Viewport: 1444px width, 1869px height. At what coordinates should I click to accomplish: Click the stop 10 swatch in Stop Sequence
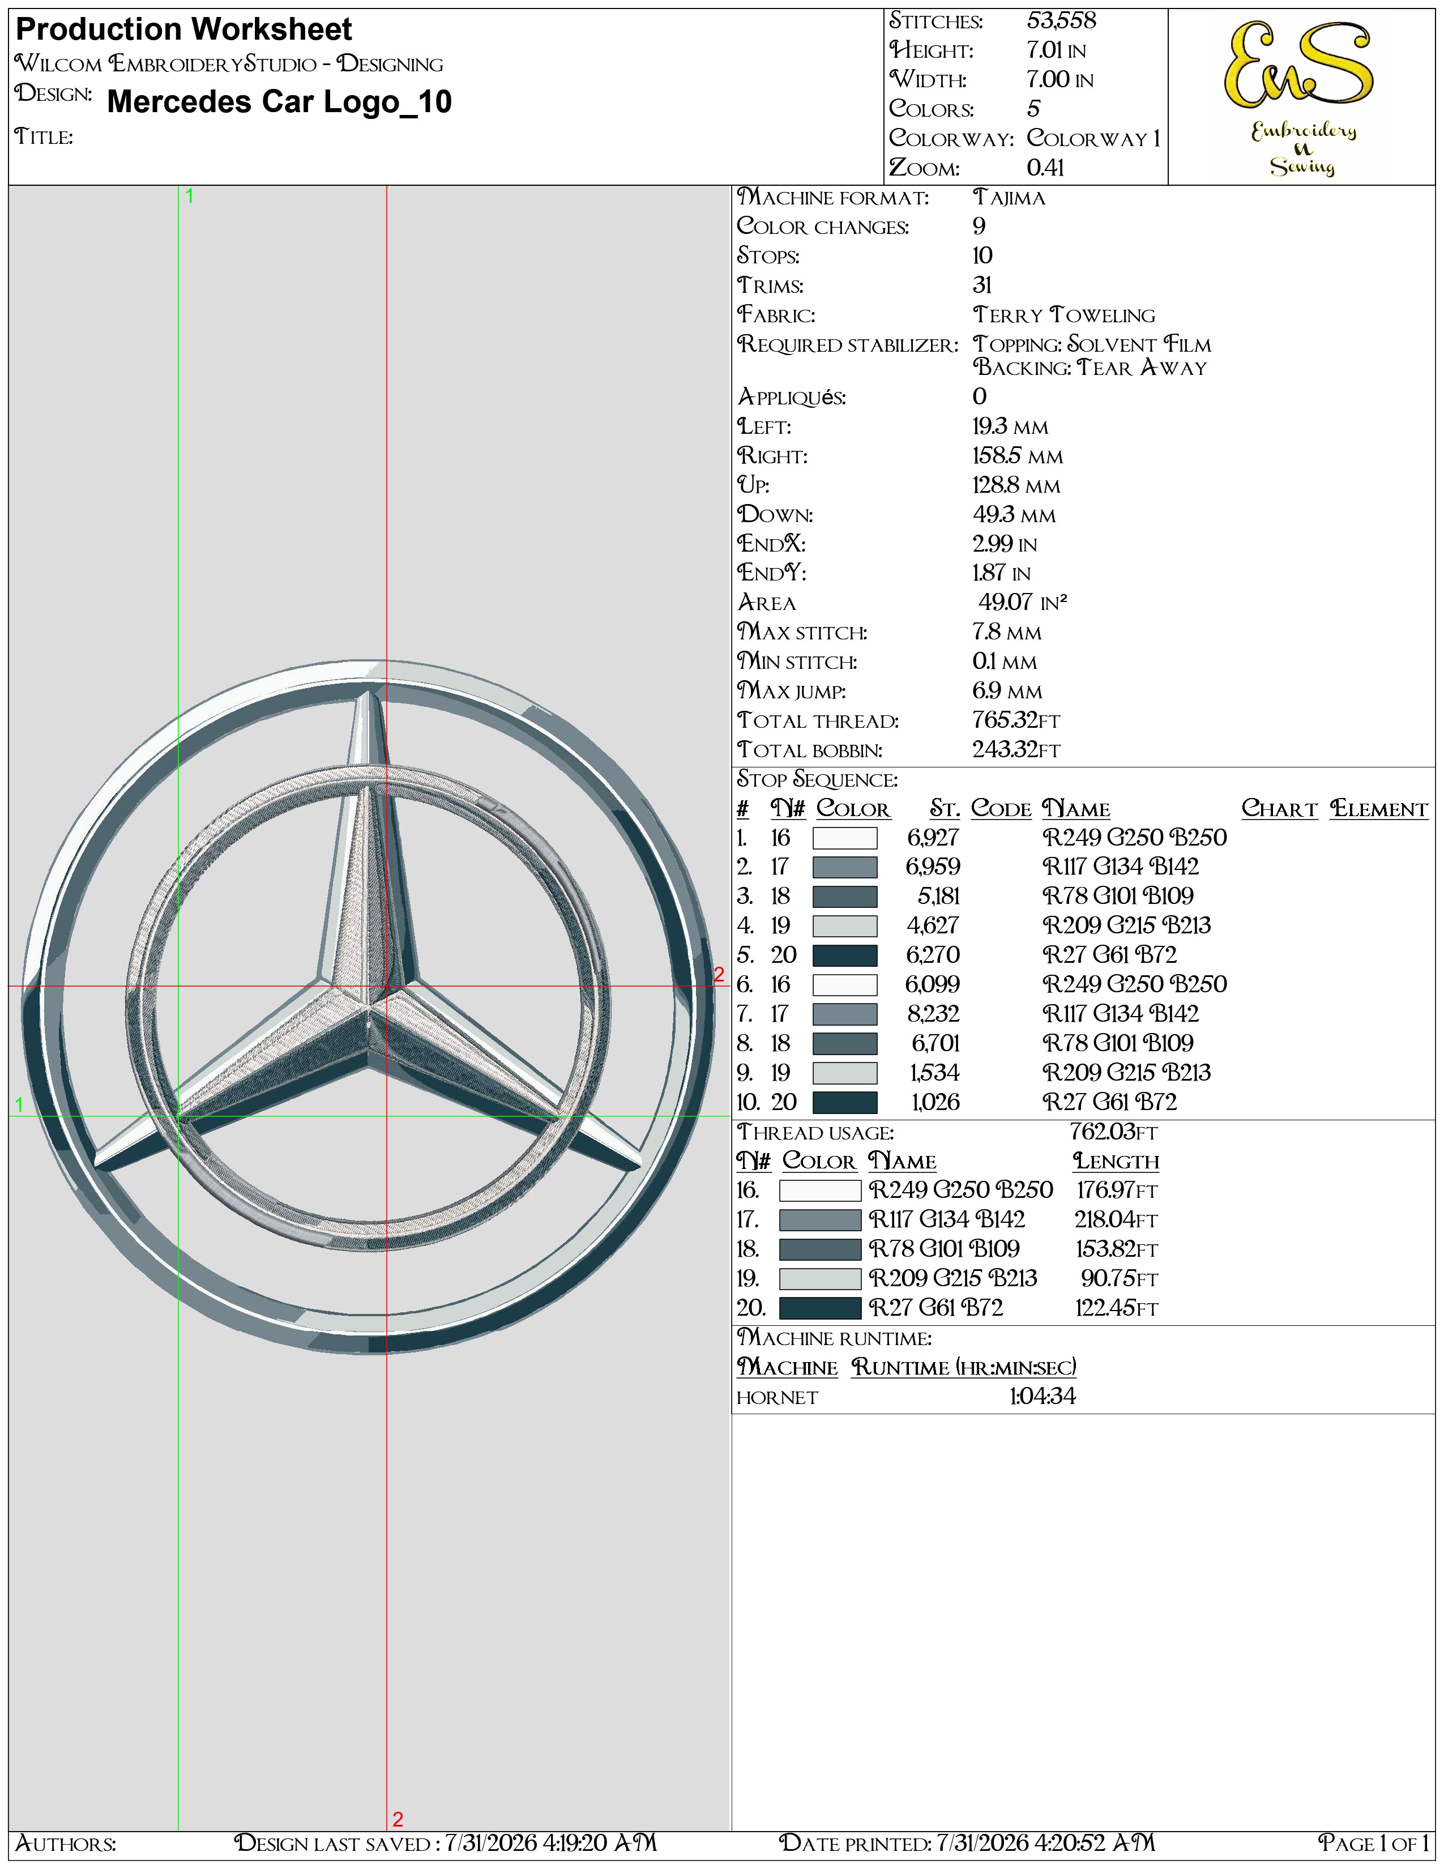844,1102
